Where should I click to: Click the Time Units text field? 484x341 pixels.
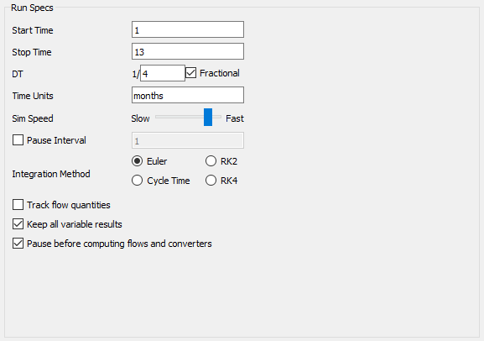[188, 95]
